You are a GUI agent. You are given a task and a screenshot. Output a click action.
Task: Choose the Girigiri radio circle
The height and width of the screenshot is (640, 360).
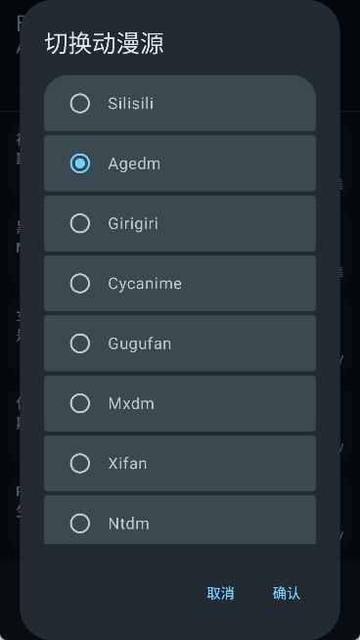[80, 223]
